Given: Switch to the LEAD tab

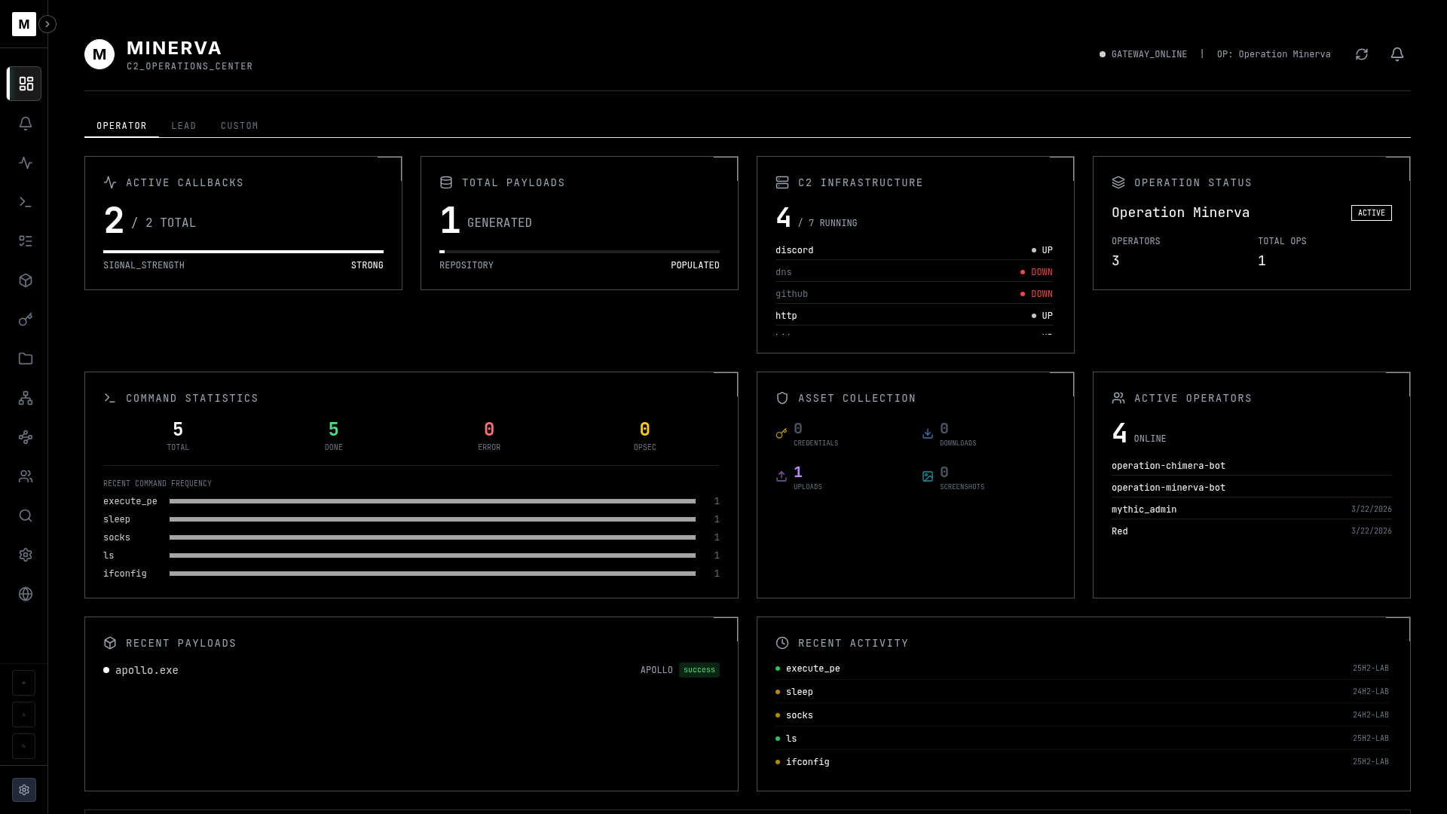Looking at the screenshot, I should click(x=184, y=126).
